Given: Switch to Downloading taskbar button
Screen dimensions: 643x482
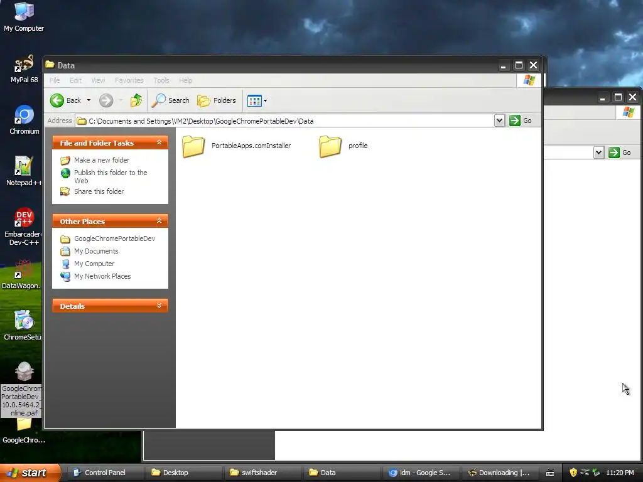Looking at the screenshot, I should point(500,473).
